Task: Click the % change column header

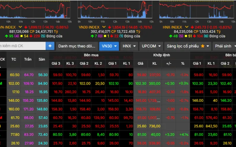Action: click(x=183, y=63)
